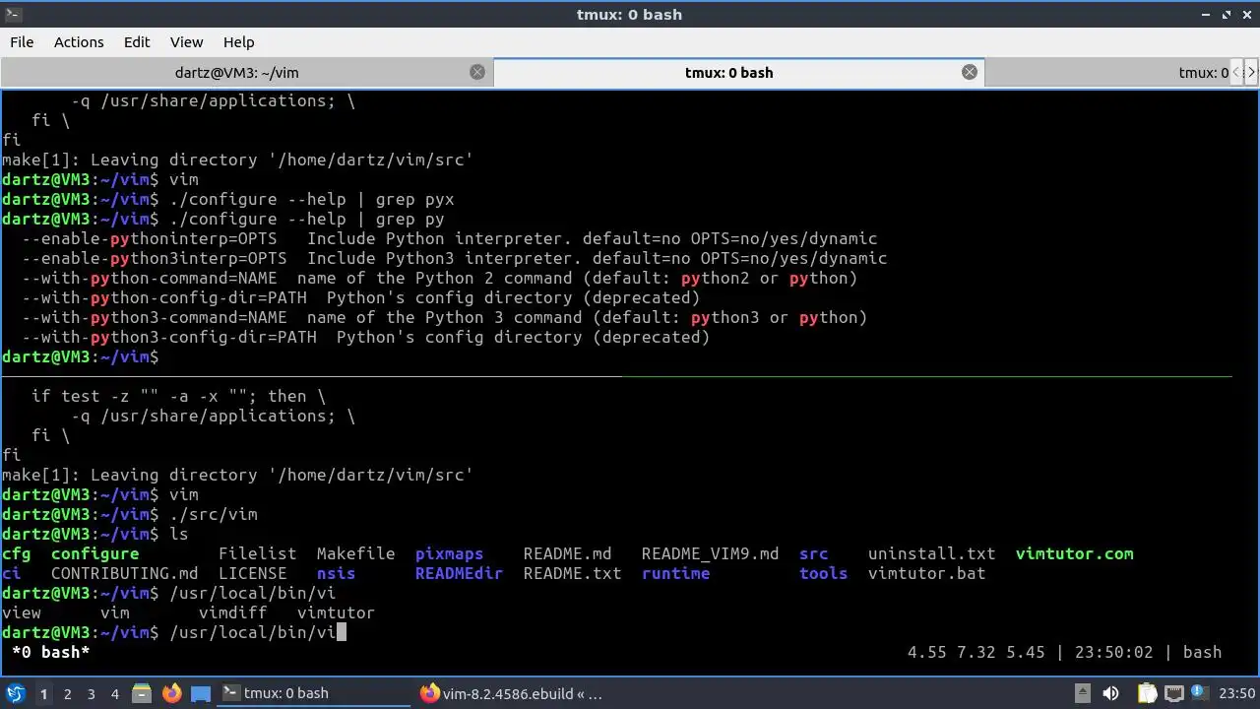Click the 'configure' file name in ls output
1260x709 pixels.
coord(95,553)
